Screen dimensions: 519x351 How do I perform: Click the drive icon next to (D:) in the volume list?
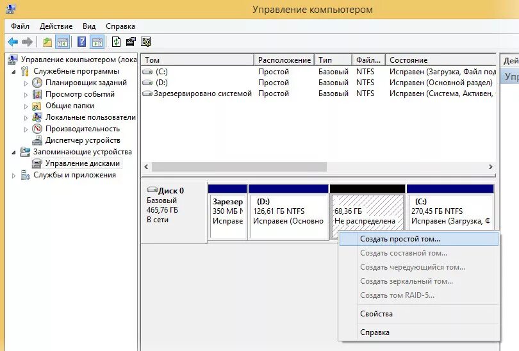(x=147, y=83)
